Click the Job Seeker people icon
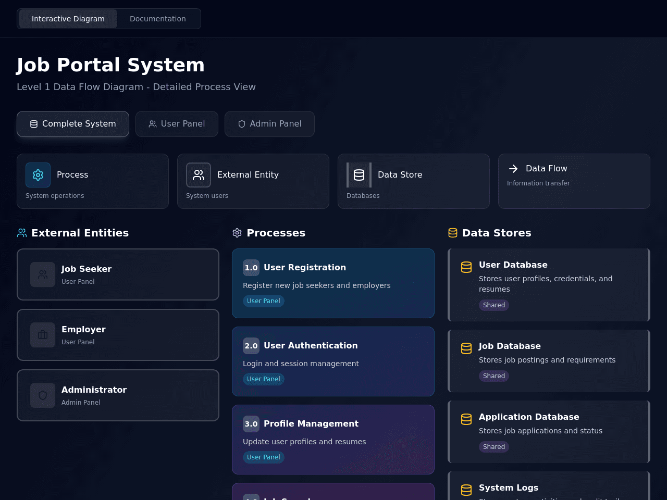Viewport: 667px width, 500px height. pyautogui.click(x=43, y=274)
